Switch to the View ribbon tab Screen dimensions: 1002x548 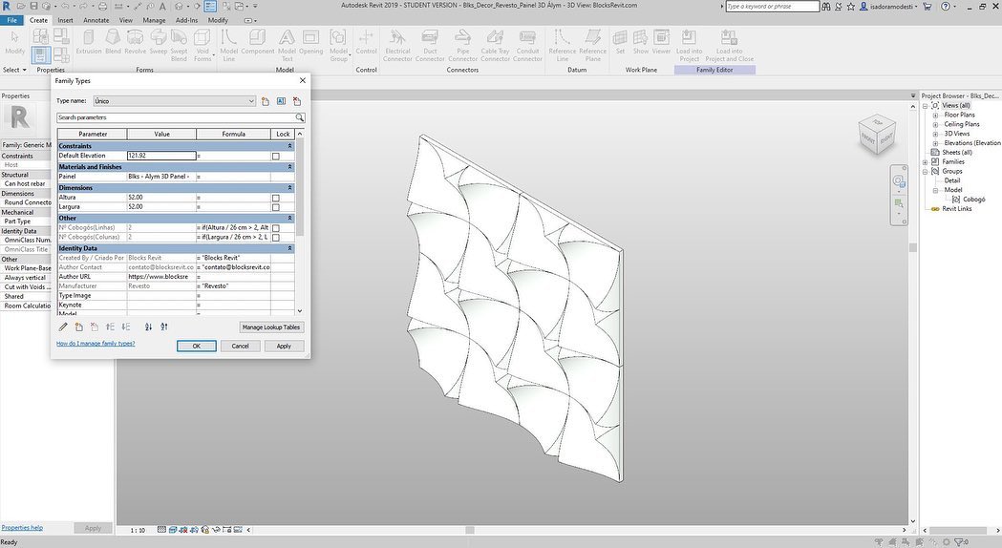pyautogui.click(x=126, y=20)
